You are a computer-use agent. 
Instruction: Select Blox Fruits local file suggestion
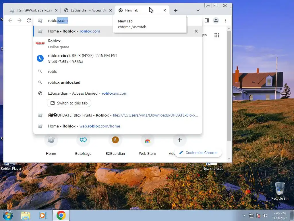pos(118,115)
